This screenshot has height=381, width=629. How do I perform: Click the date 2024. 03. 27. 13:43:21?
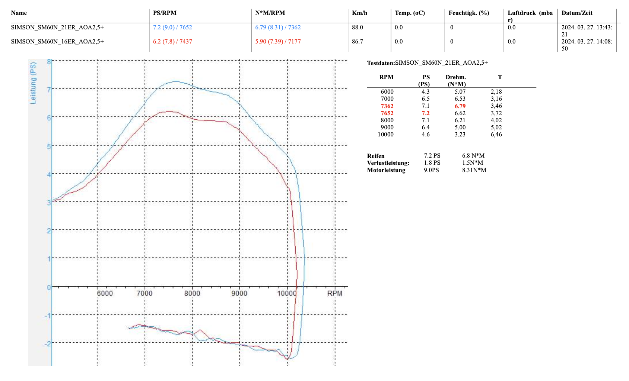point(587,31)
